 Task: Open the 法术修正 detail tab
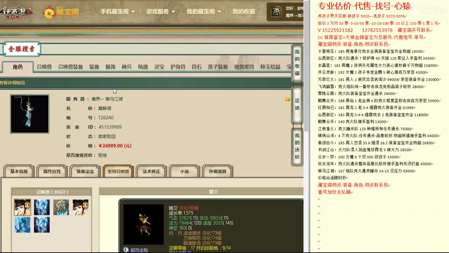[151, 171]
